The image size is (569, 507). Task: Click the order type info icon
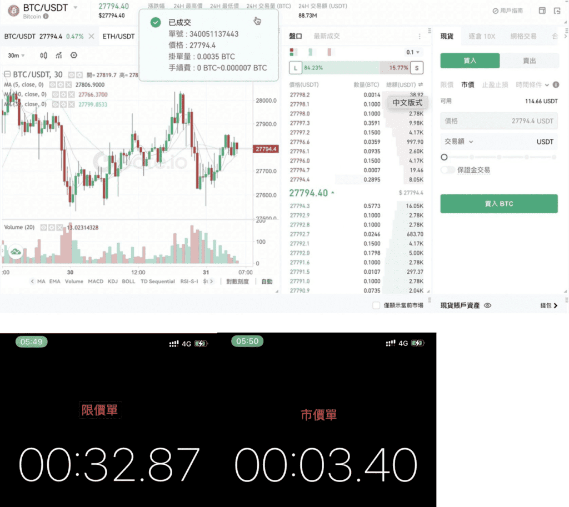pos(556,84)
